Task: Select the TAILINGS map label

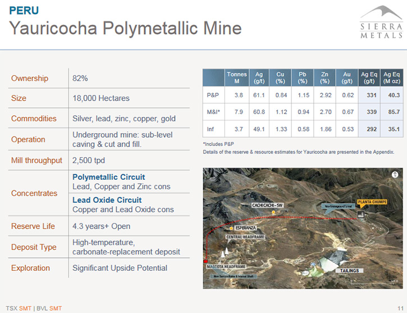Action: [x=349, y=270]
